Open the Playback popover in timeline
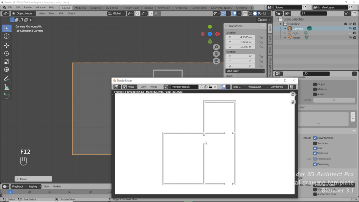359x202 pixels. tap(18, 187)
